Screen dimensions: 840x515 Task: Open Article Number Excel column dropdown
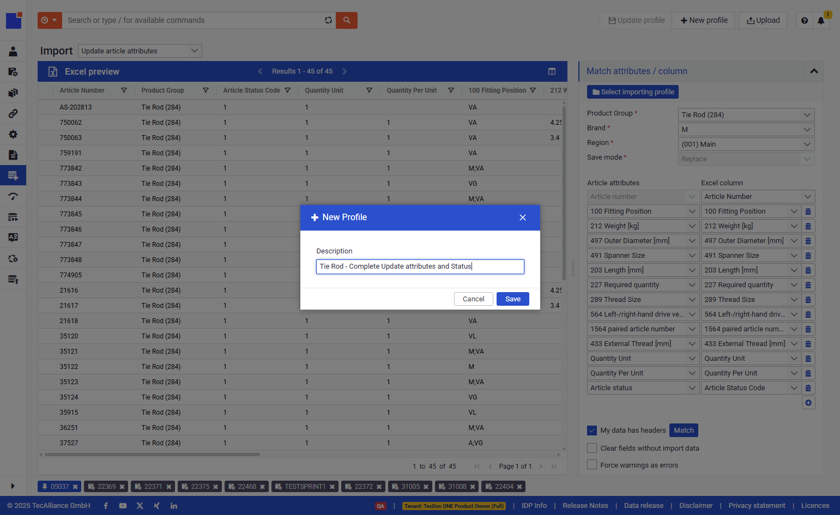click(x=758, y=196)
